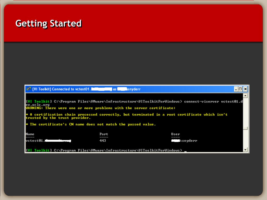267x200 pixels.
Task: Click the 'certificate's CN name does not match' line
Action: tap(91, 124)
